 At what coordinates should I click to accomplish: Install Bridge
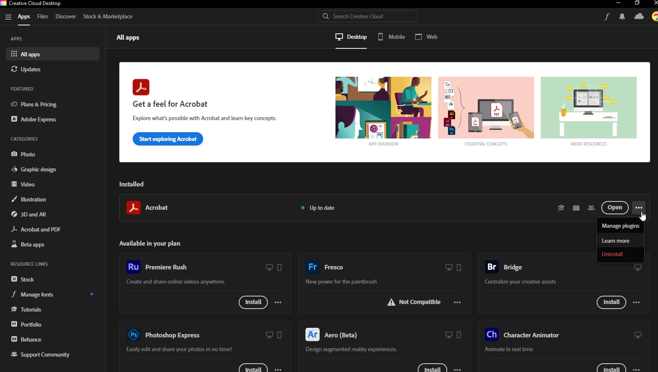611,302
